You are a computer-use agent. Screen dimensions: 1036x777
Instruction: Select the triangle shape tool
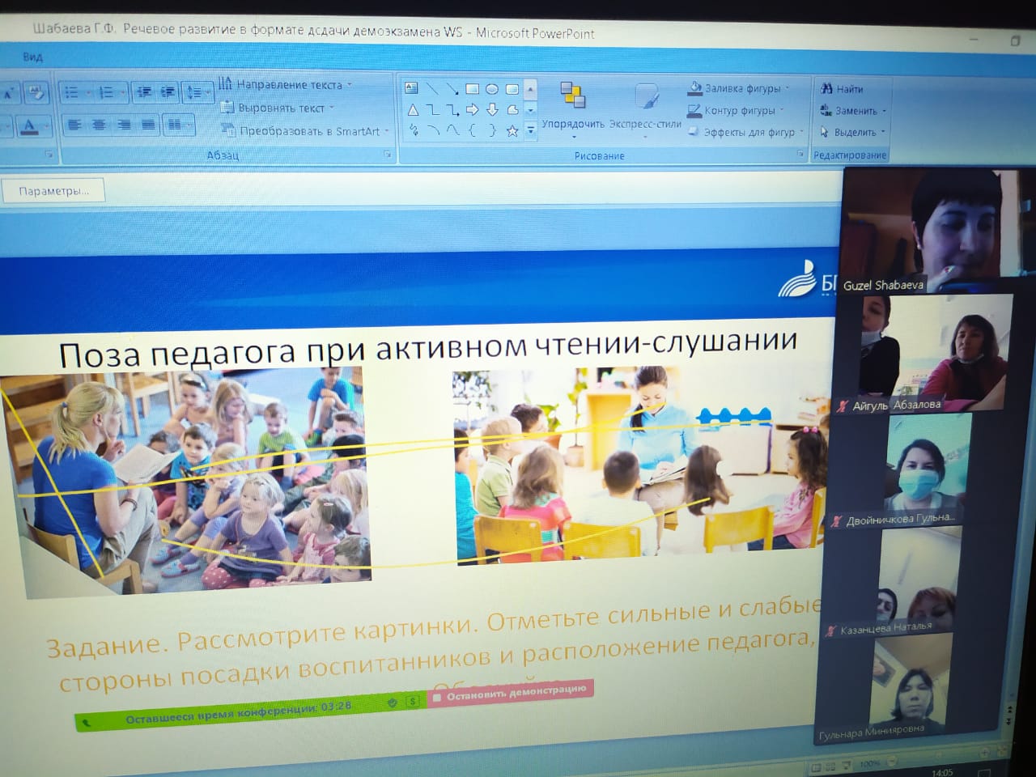point(413,110)
